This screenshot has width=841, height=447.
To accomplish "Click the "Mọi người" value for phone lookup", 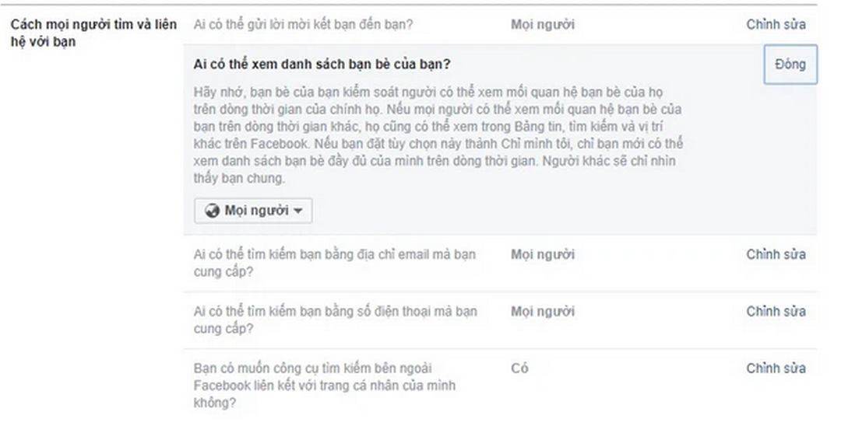I will 542,312.
